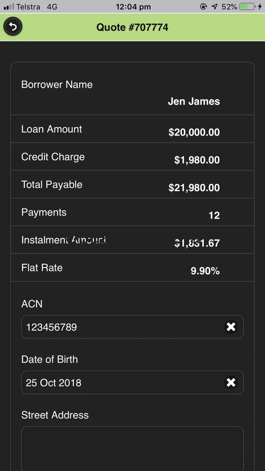Focus the ACN input field

[122, 327]
